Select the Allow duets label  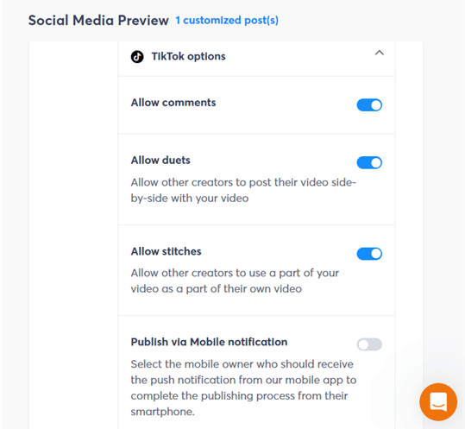160,161
